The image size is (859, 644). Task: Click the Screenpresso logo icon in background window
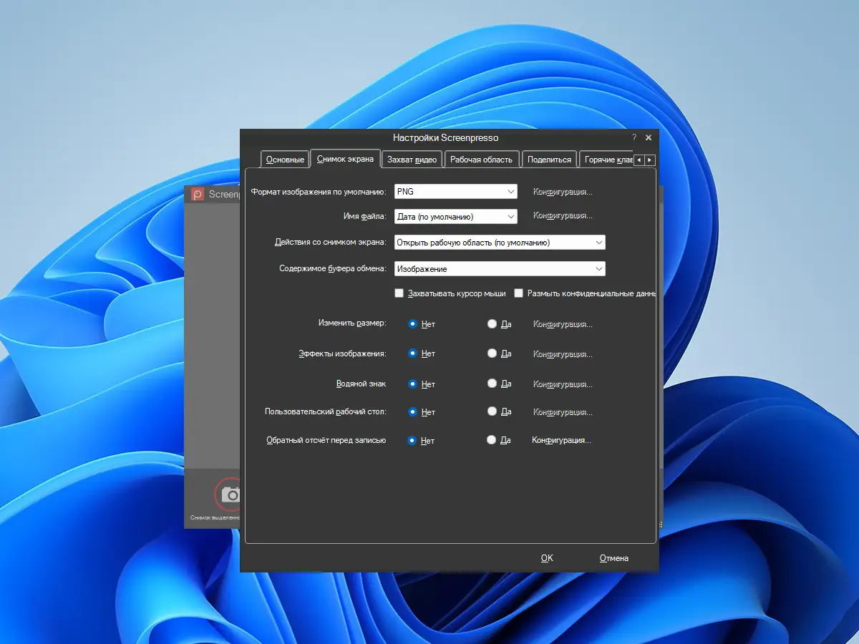tap(198, 195)
